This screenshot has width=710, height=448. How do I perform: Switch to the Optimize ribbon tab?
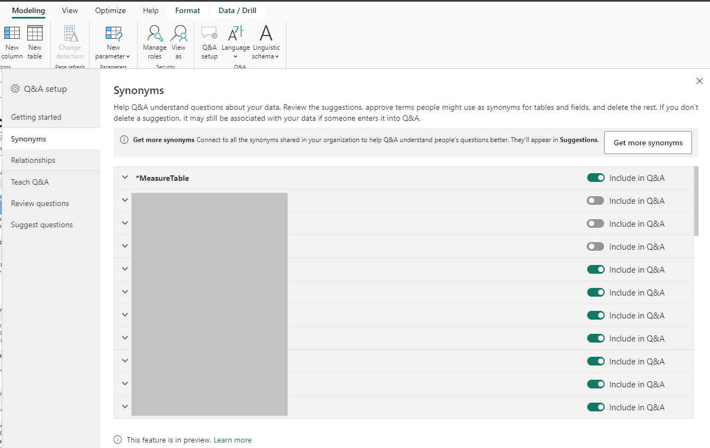click(x=110, y=10)
